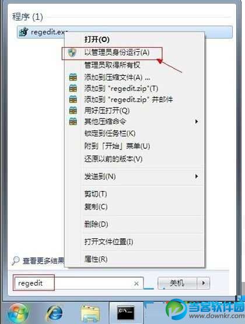245x324 pixels.
Task: Open the Windows Start orb
Action: click(18, 313)
